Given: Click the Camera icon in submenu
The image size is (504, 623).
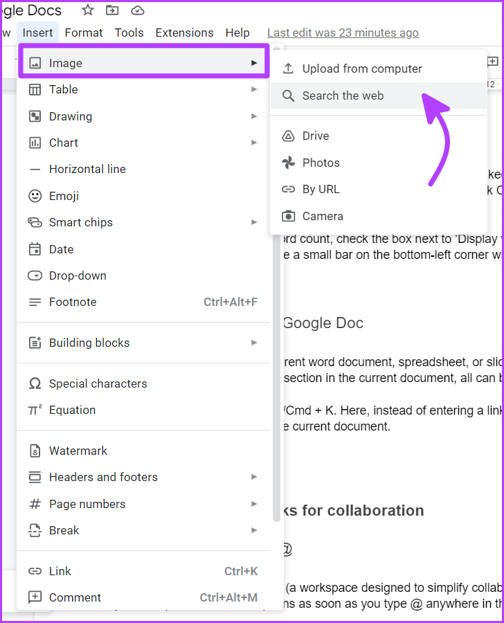Looking at the screenshot, I should click(288, 216).
